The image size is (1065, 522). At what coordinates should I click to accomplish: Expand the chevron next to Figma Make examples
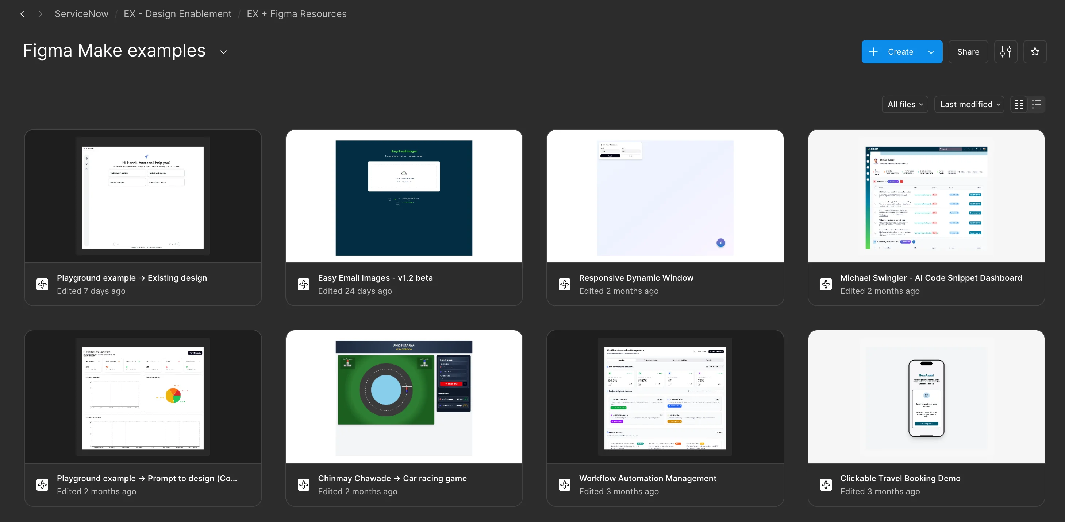pos(223,52)
